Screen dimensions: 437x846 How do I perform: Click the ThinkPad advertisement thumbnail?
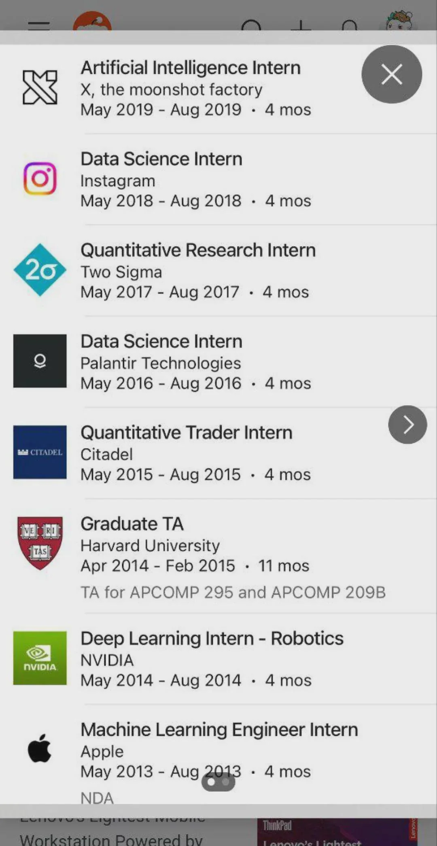pos(337,832)
